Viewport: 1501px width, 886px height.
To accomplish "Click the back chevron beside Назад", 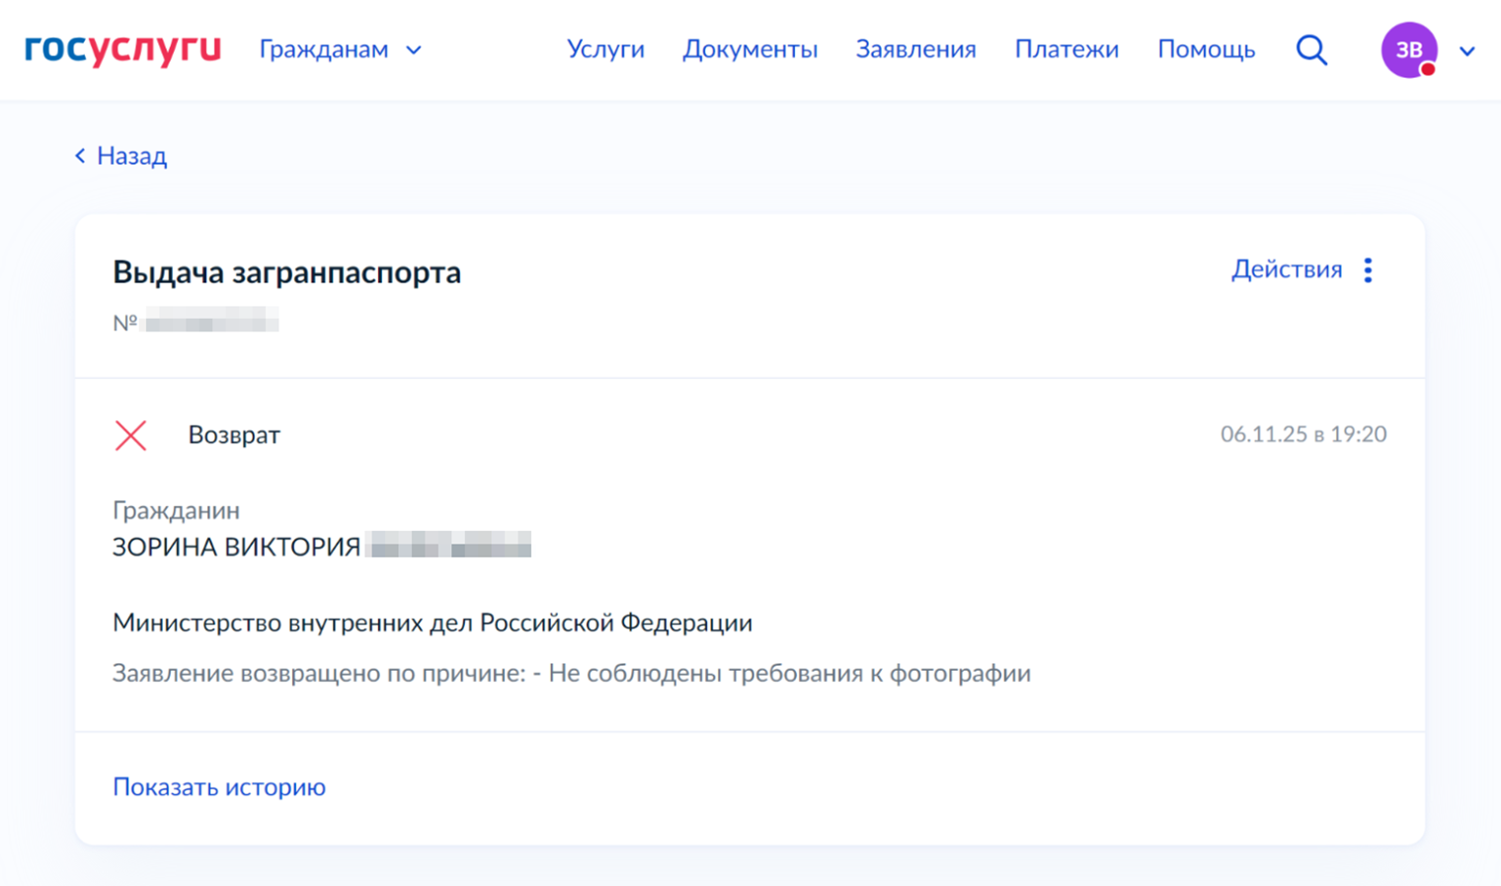I will 80,156.
